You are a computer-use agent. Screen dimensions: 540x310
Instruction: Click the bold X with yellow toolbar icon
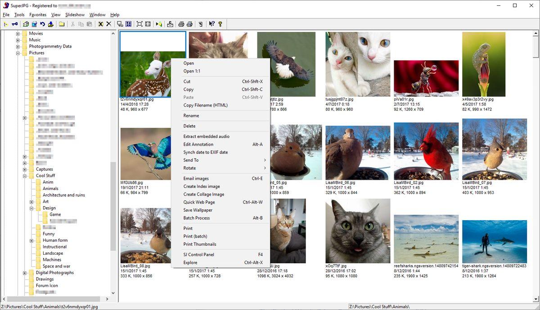(101, 24)
